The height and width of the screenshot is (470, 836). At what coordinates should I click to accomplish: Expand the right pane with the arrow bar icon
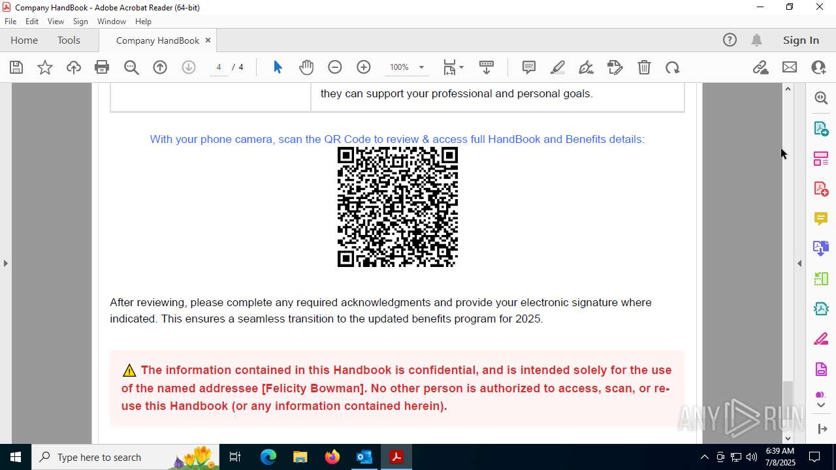pyautogui.click(x=822, y=429)
